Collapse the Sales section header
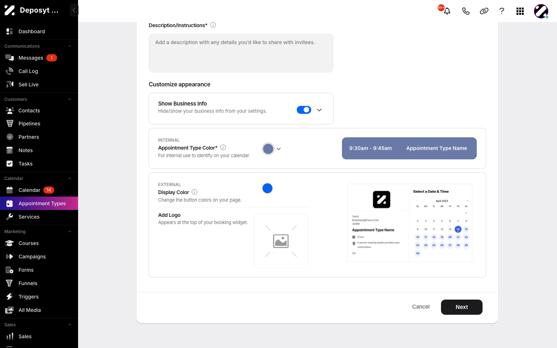This screenshot has width=557, height=348. [x=70, y=325]
